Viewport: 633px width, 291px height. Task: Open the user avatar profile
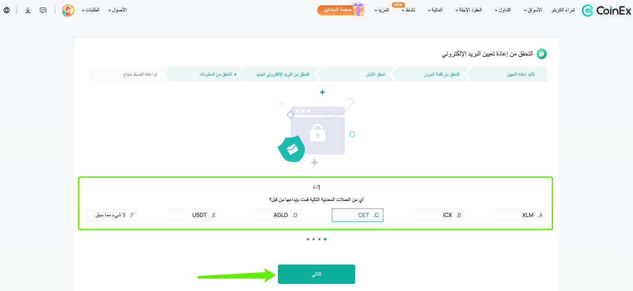point(68,10)
